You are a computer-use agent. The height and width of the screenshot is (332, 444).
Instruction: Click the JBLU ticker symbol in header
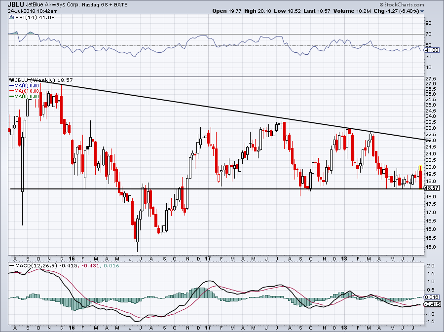[x=16, y=4]
